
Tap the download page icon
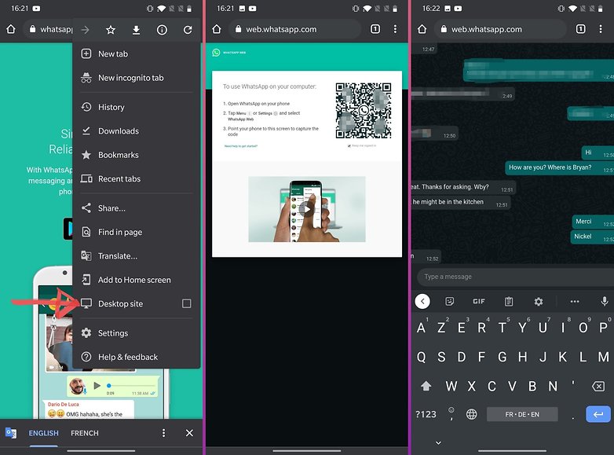coord(136,30)
